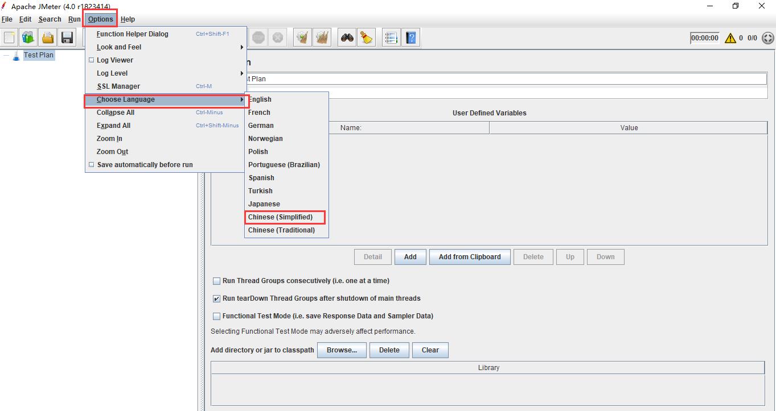Viewport: 776px width, 411px height.
Task: Open the Templates toolbar icon
Action: tap(28, 38)
